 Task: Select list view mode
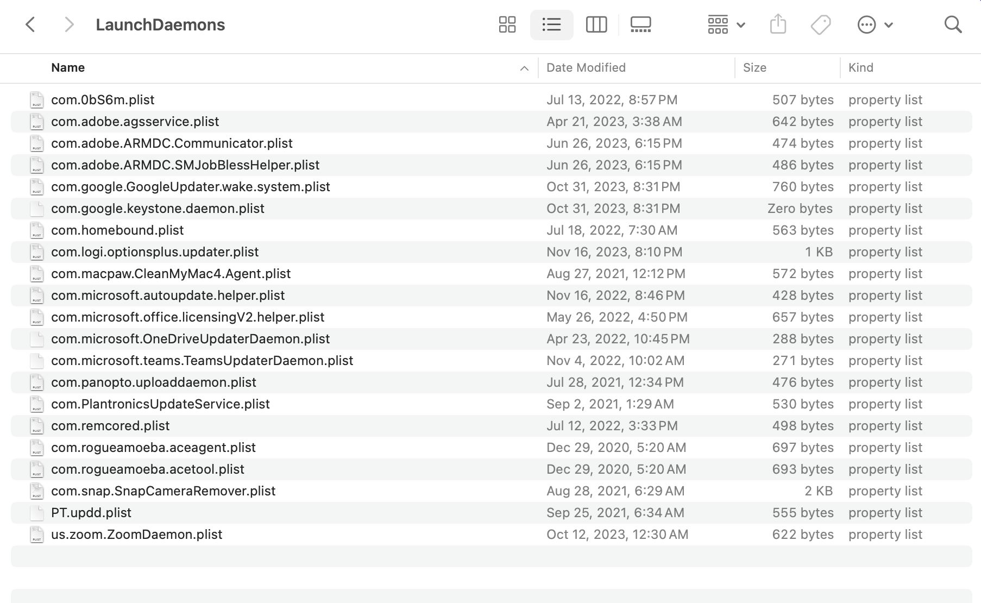[551, 24]
